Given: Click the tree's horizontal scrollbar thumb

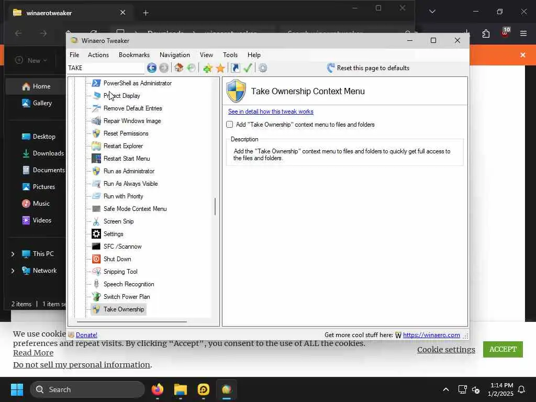Looking at the screenshot, I should 131,322.
